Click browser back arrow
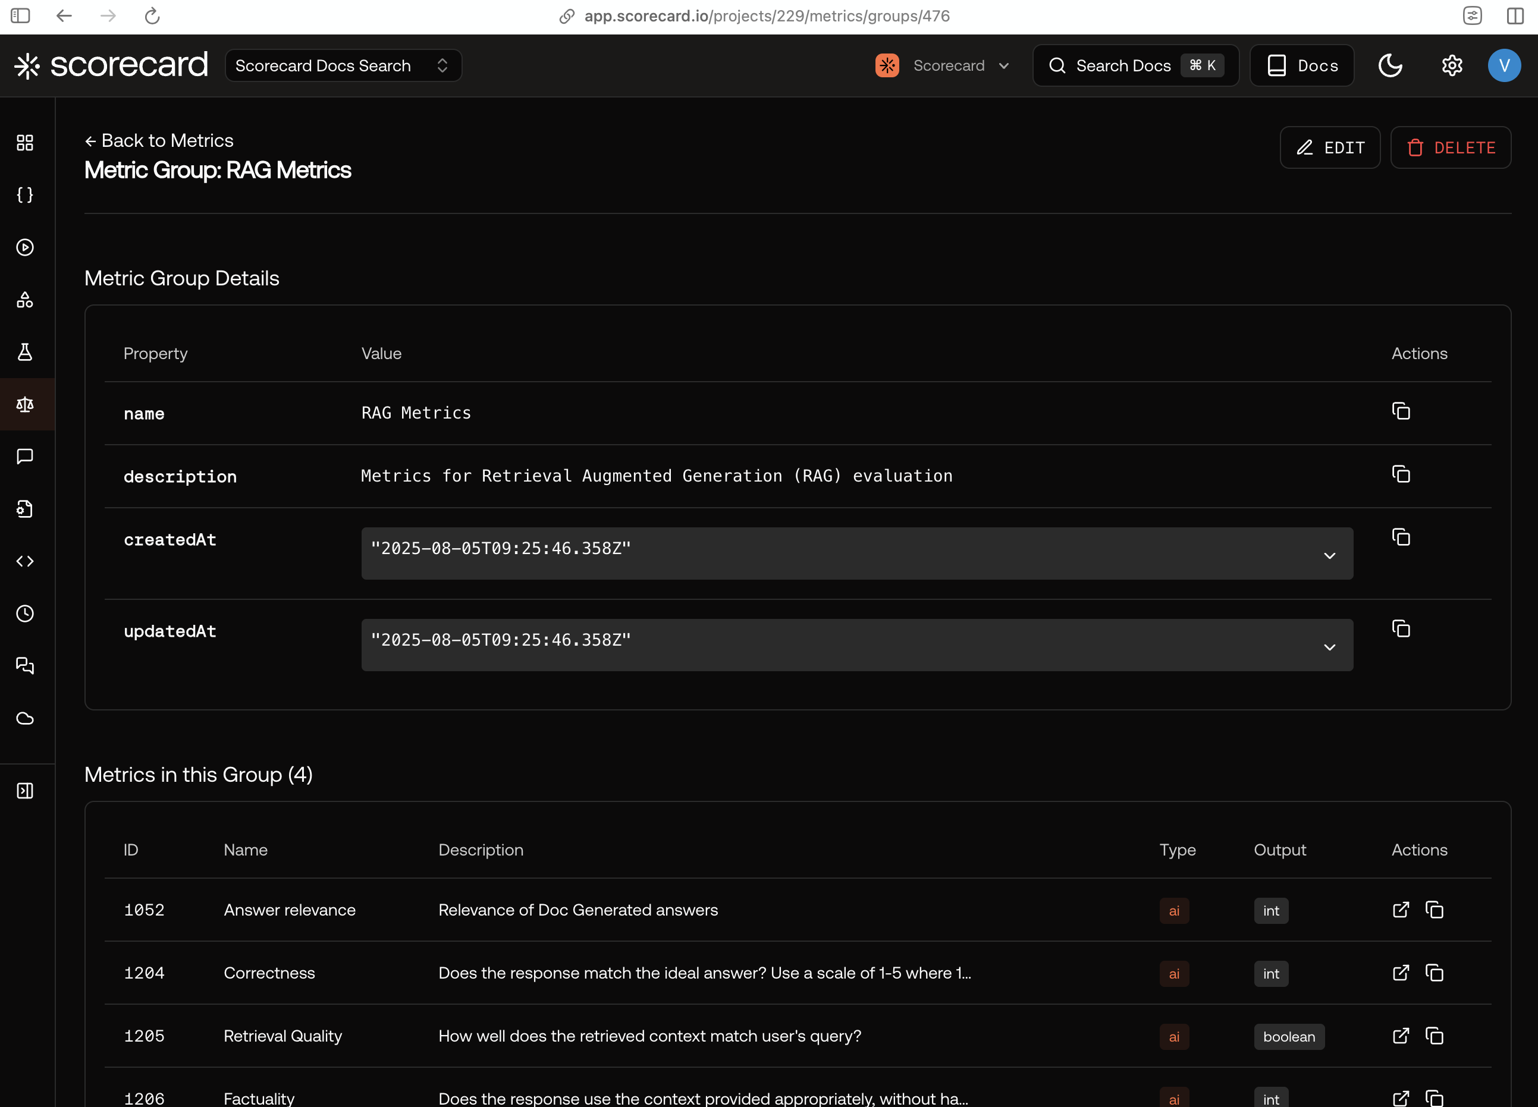This screenshot has width=1538, height=1107. pos(64,15)
